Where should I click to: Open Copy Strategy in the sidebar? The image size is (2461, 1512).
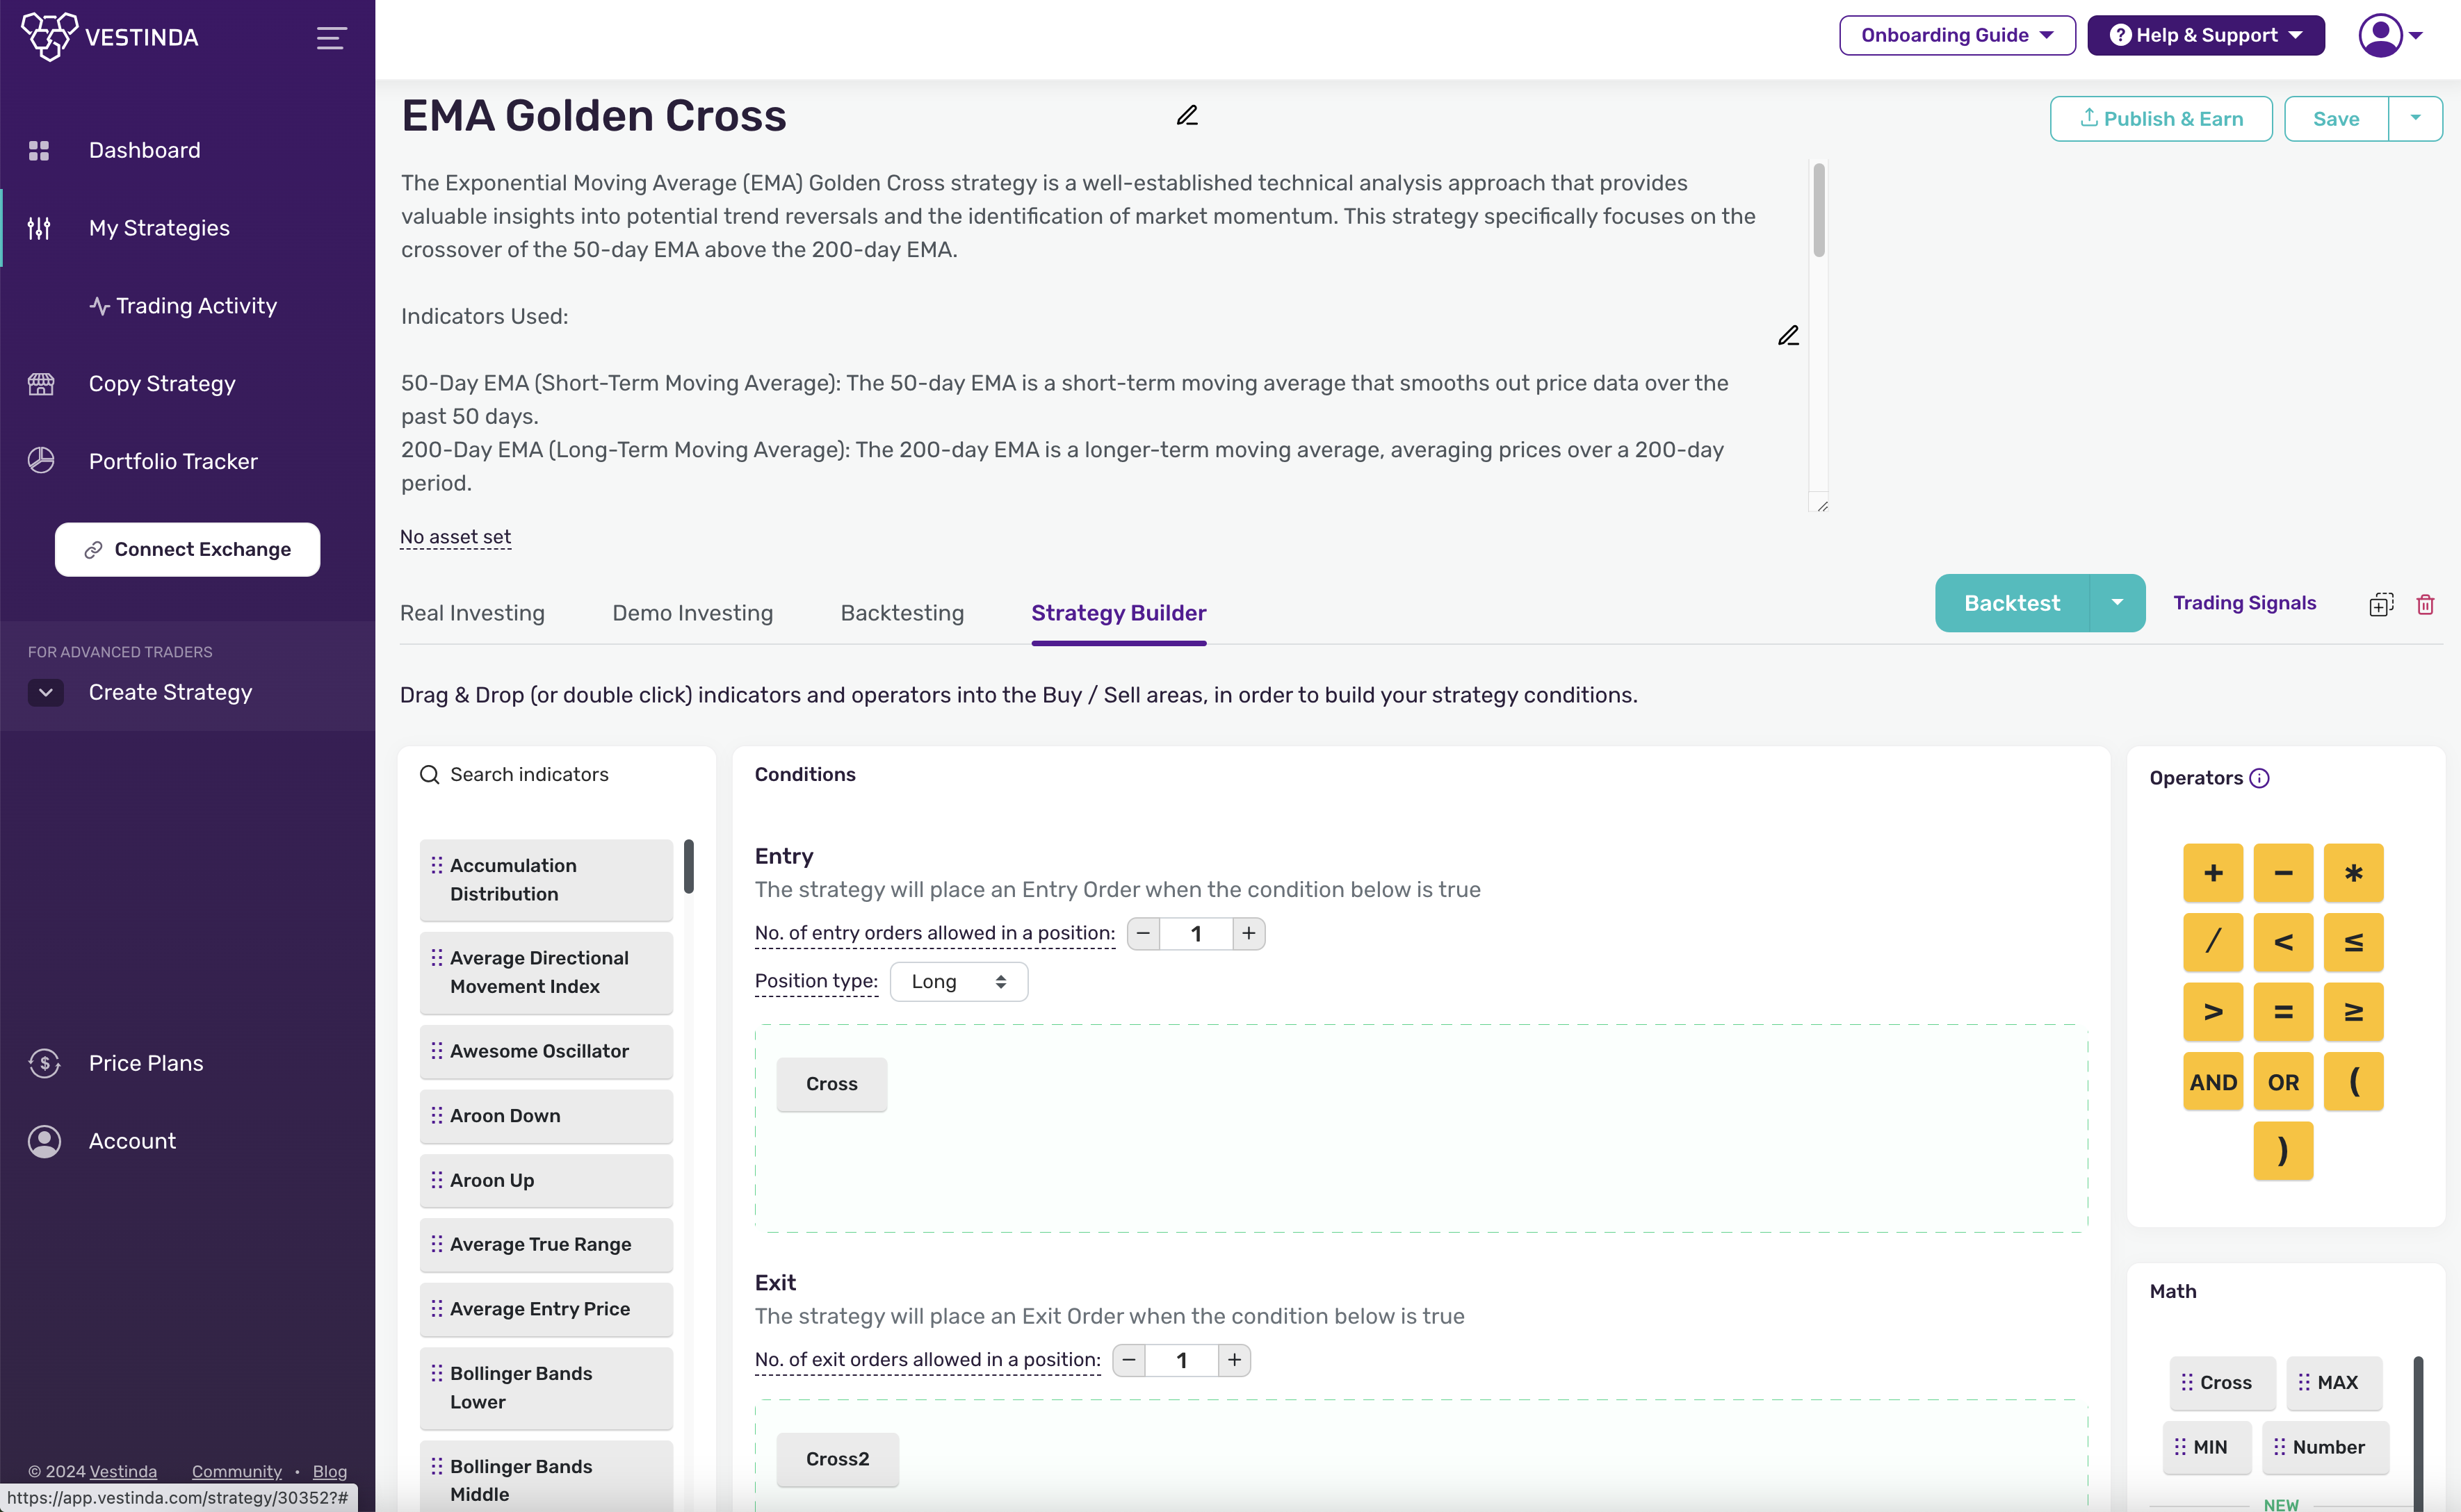[162, 384]
